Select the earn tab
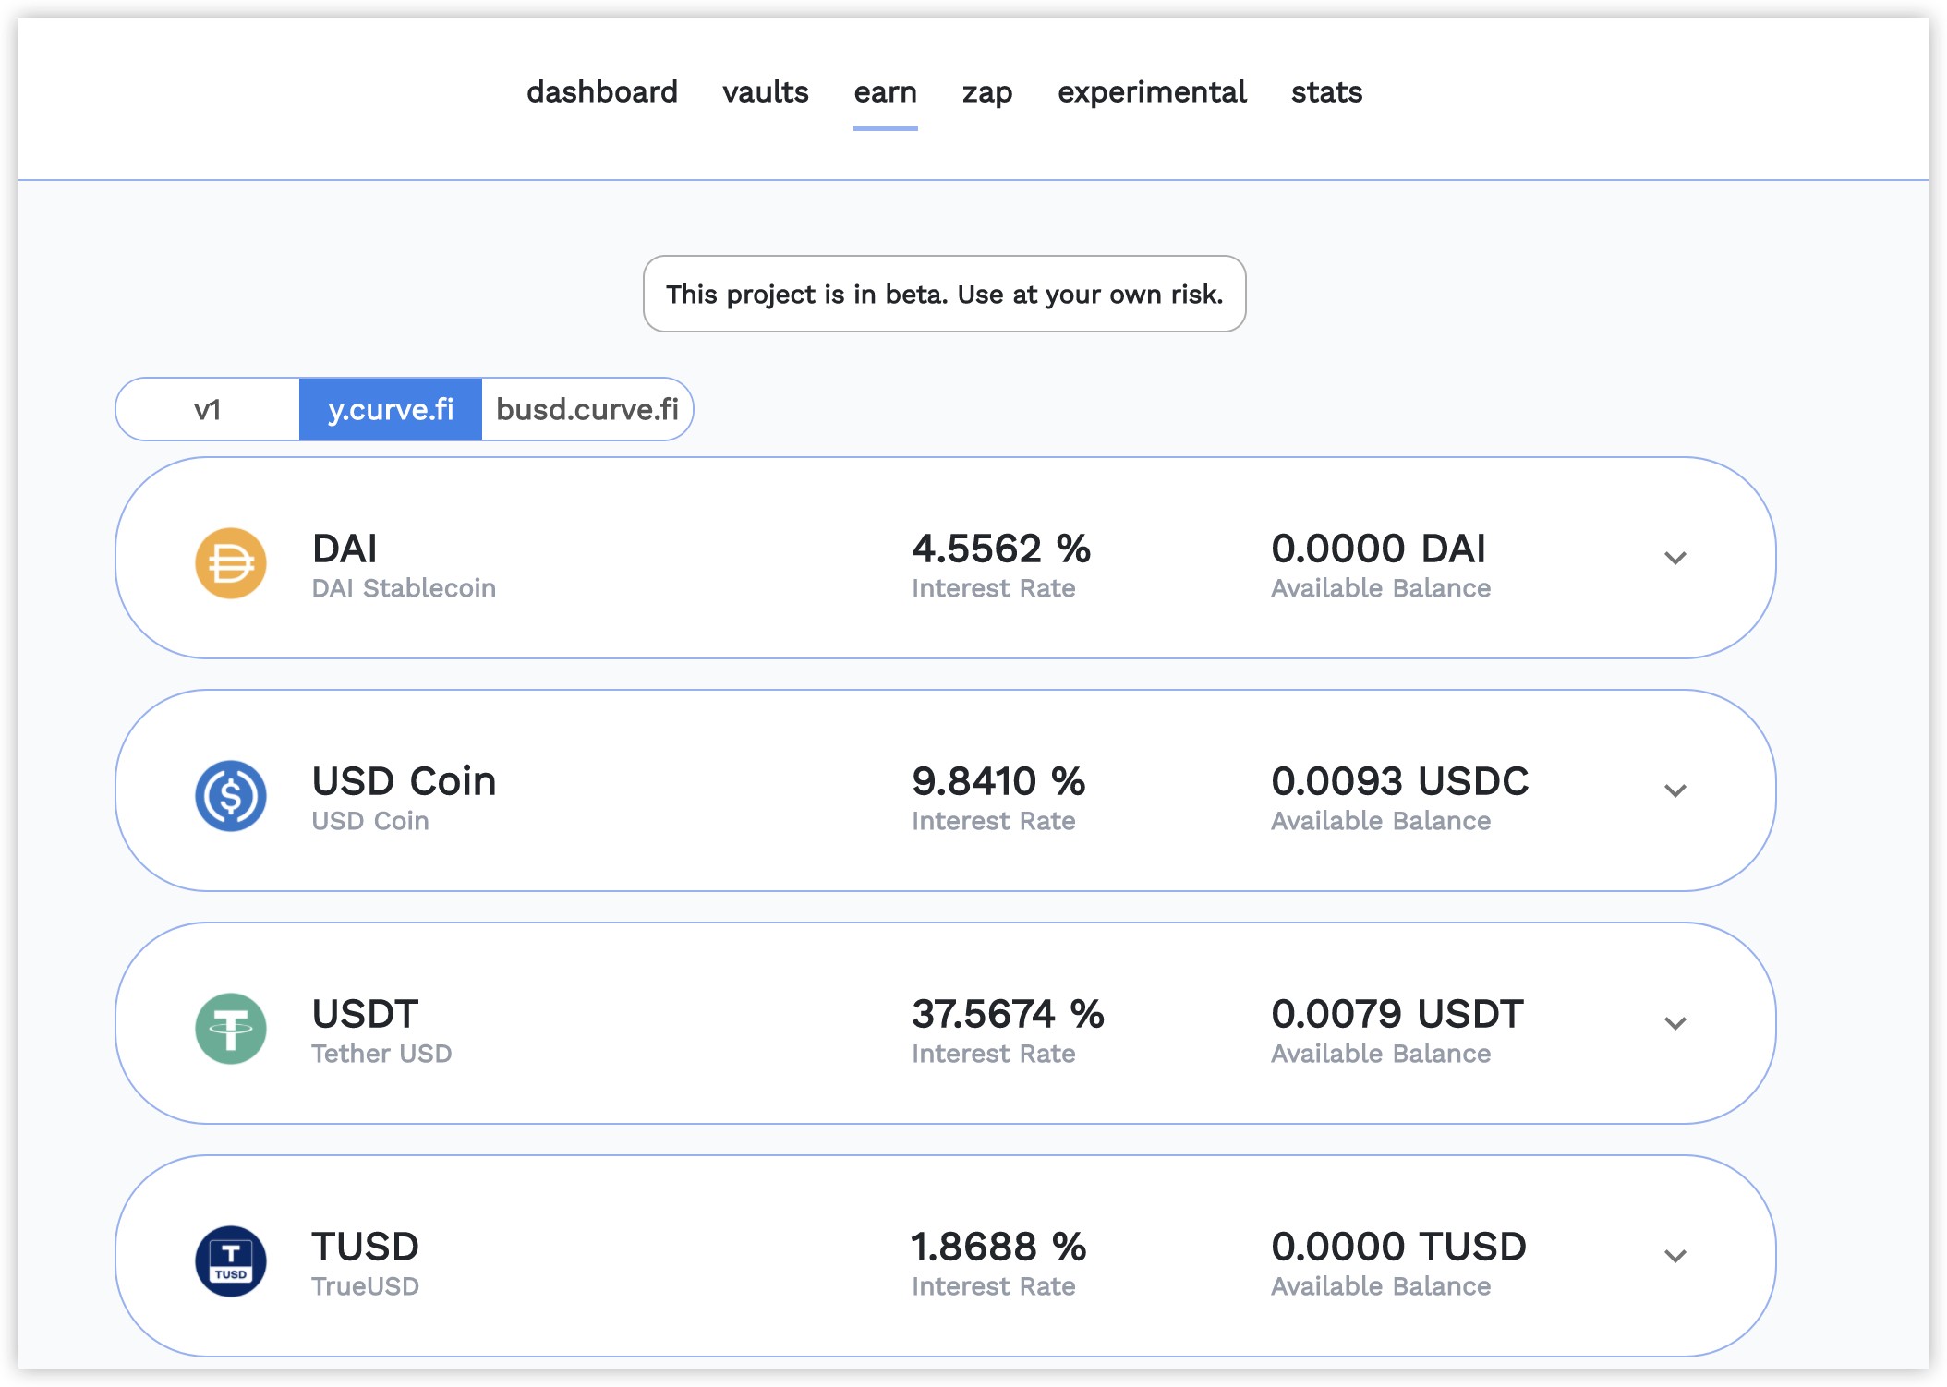Viewport: 1947px width, 1387px height. click(x=885, y=92)
